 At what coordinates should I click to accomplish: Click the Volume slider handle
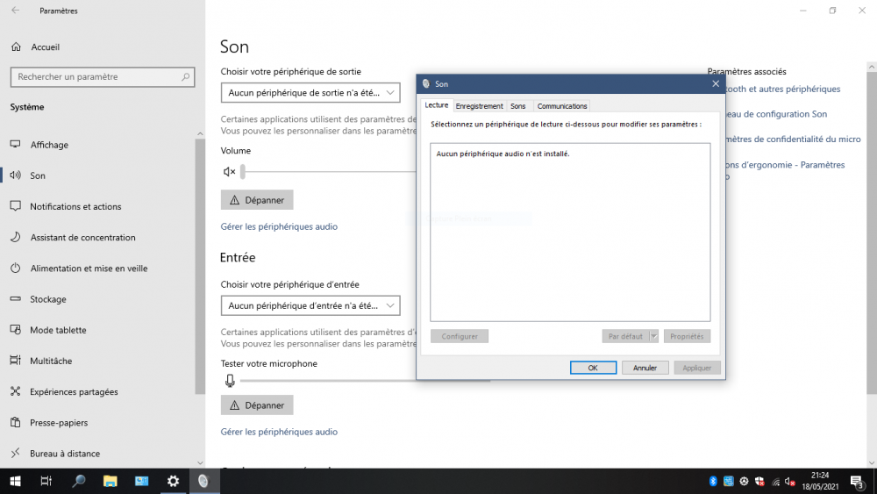243,172
